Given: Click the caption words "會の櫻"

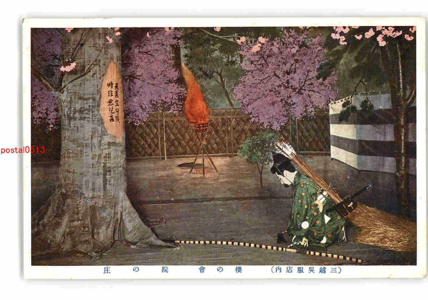Looking at the screenshot, I should (220, 270).
